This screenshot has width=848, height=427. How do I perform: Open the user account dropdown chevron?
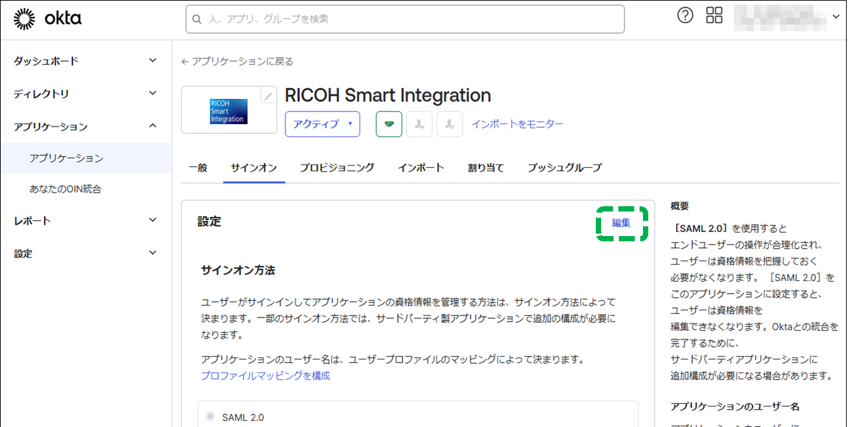click(x=835, y=17)
